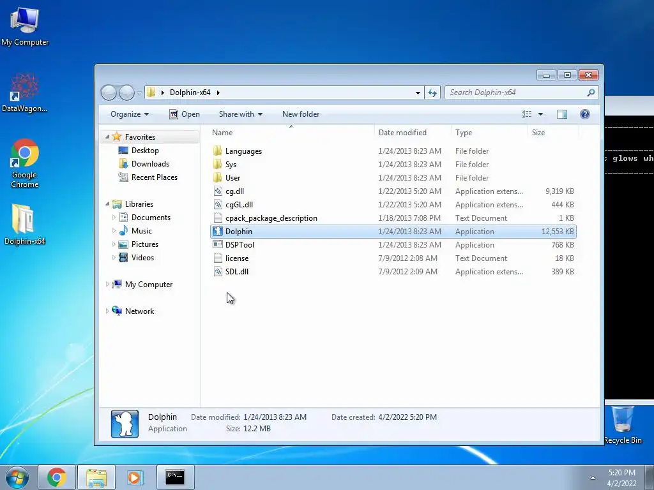The width and height of the screenshot is (654, 490).
Task: Expand the My Computer tree node
Action: click(107, 284)
